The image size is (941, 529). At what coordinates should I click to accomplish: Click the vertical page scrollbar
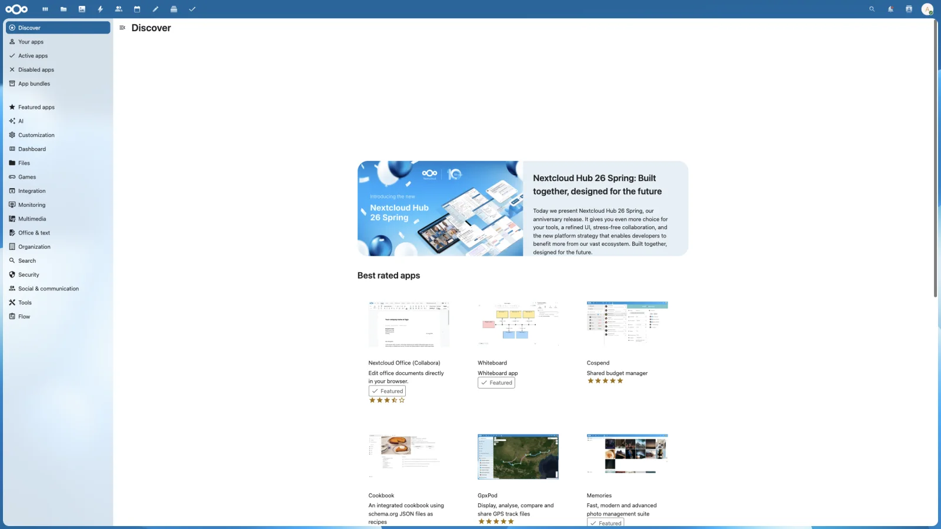click(935, 159)
